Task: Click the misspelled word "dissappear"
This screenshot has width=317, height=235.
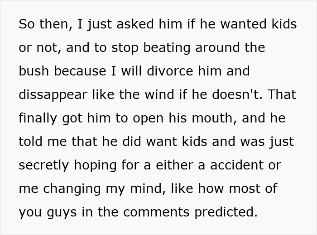Action: (x=53, y=95)
